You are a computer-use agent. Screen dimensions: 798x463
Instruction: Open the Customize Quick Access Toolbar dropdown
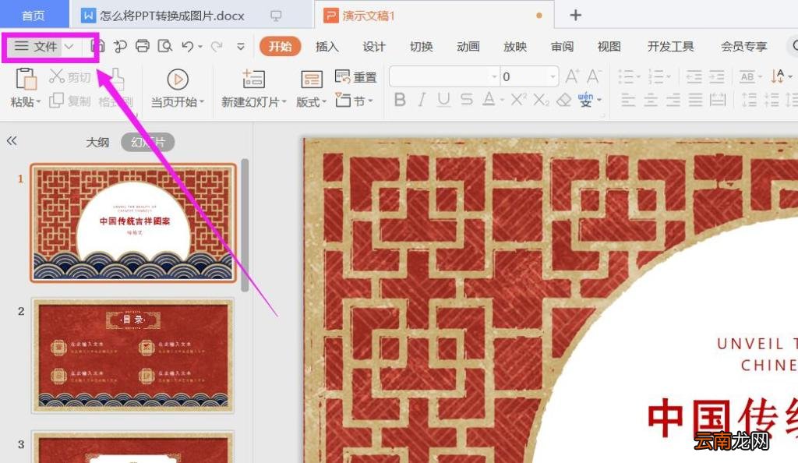tap(241, 46)
